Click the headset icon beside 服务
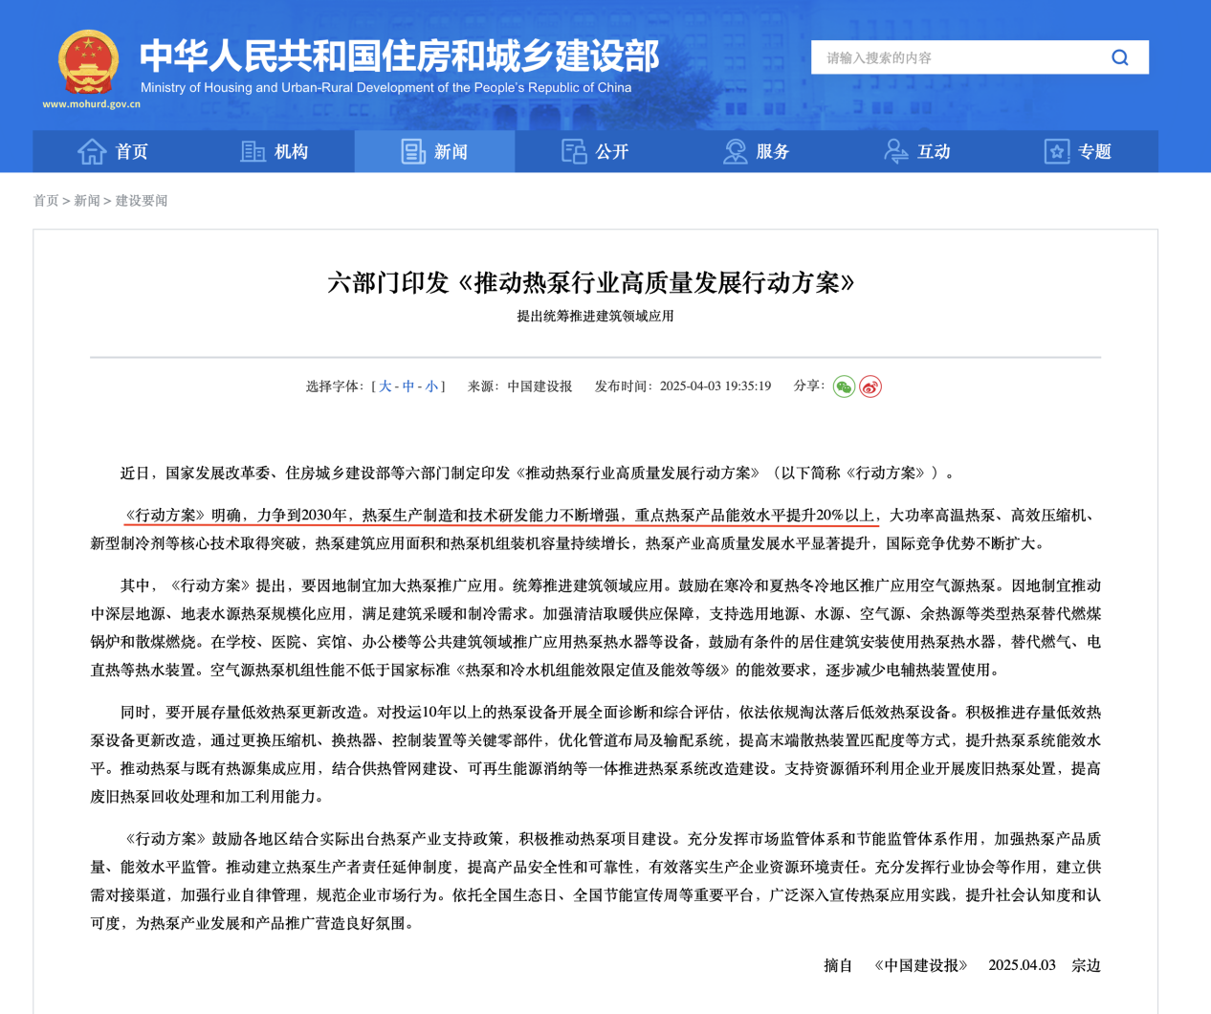 pyautogui.click(x=735, y=151)
